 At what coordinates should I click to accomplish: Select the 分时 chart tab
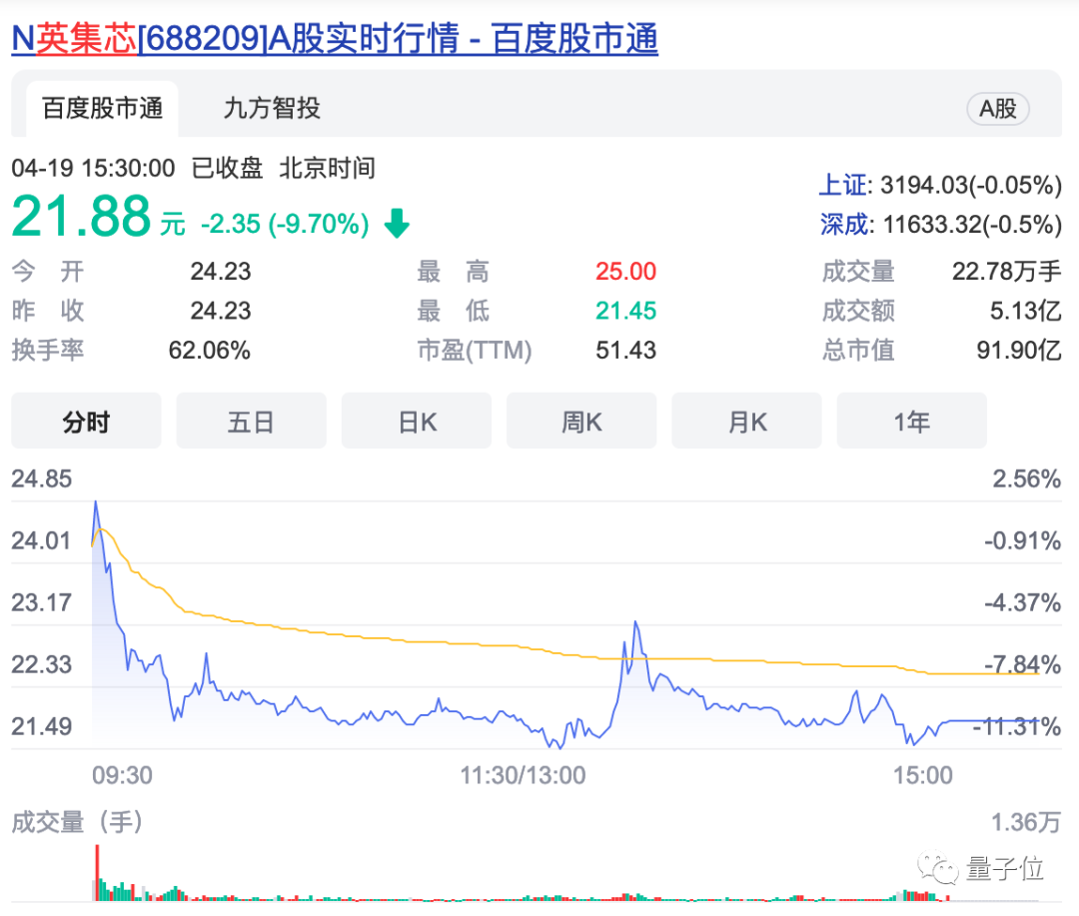pos(86,421)
